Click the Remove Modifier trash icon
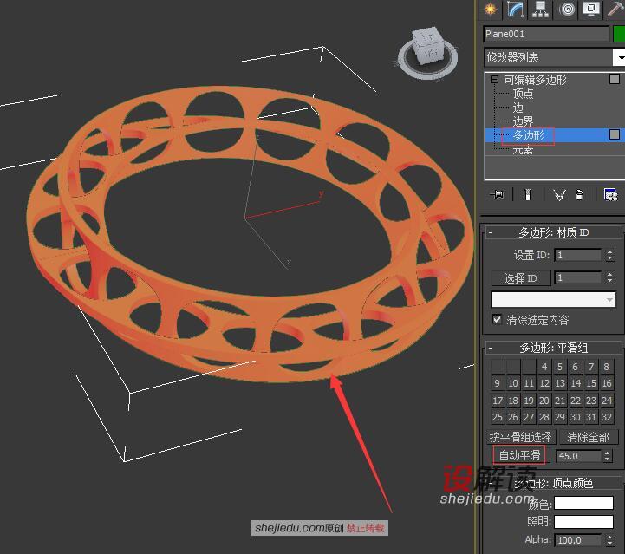 (x=579, y=195)
